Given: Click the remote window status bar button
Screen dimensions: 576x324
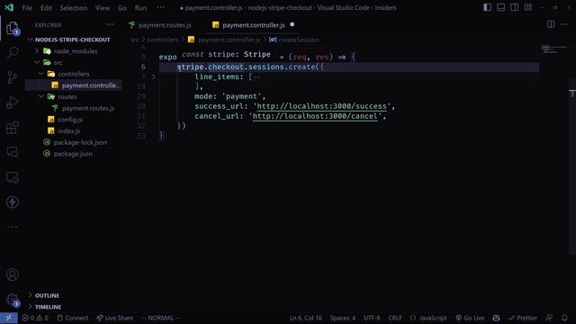Looking at the screenshot, I should click(9, 318).
